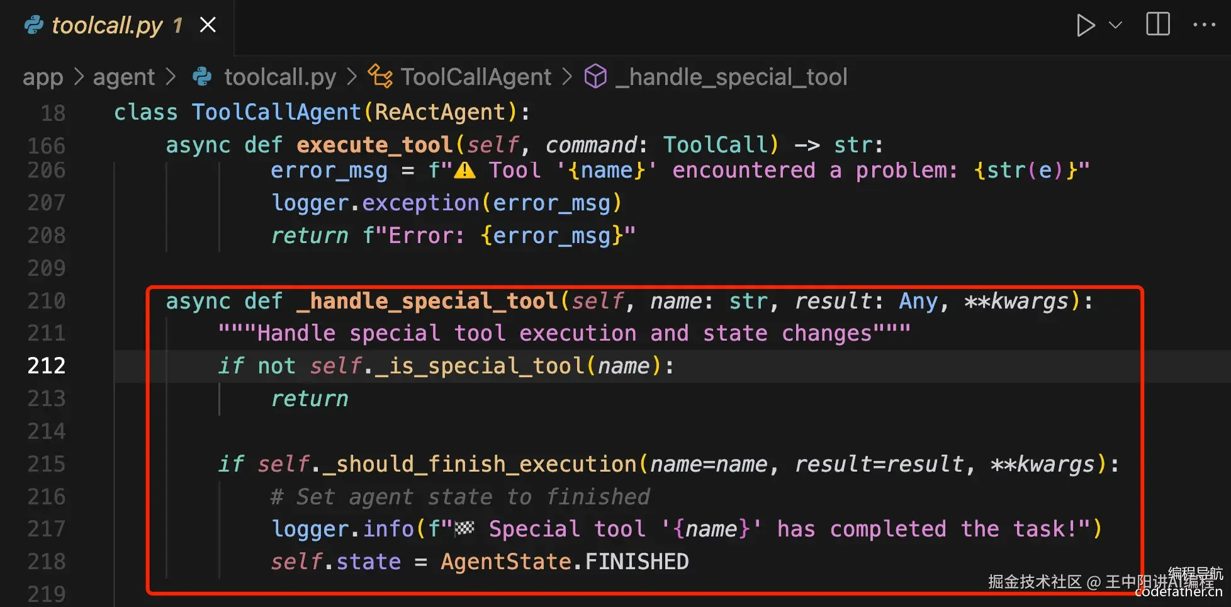Viewport: 1231px width, 607px height.
Task: Click the app folder breadcrumb
Action: (x=43, y=77)
